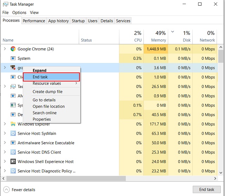Open the Options menu
The height and width of the screenshot is (196, 225).
[19, 13]
